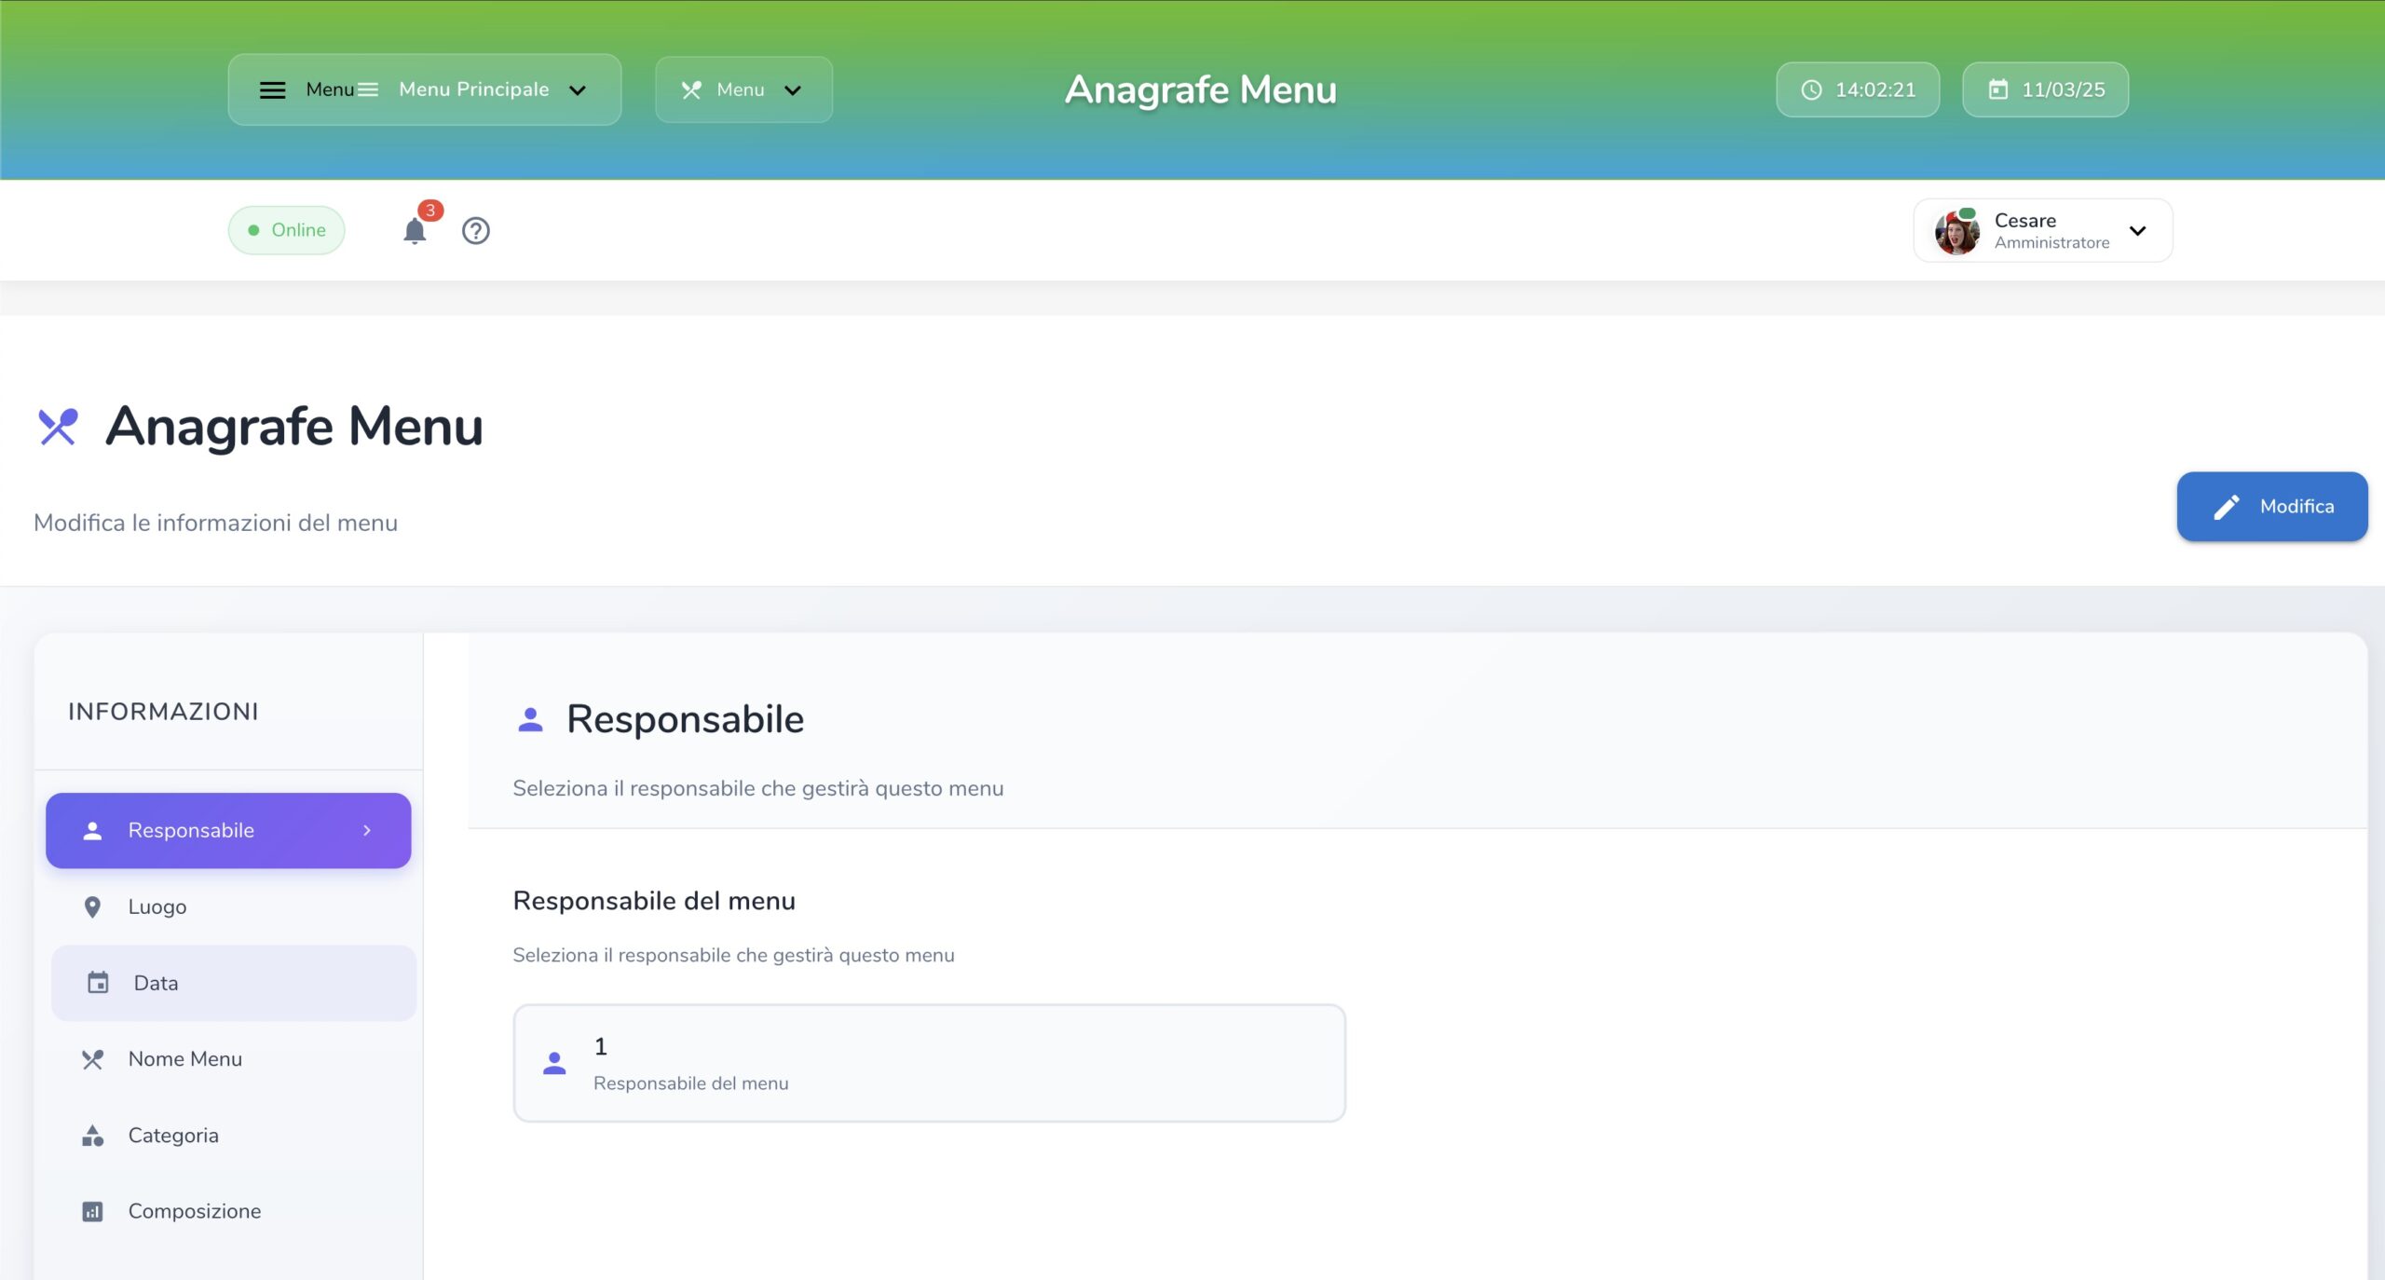Open the Responsabile section
Viewport: 2385px width, 1280px height.
pos(227,830)
